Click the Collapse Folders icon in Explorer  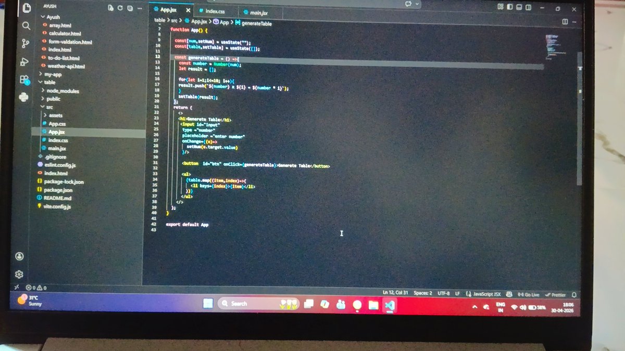pos(129,8)
